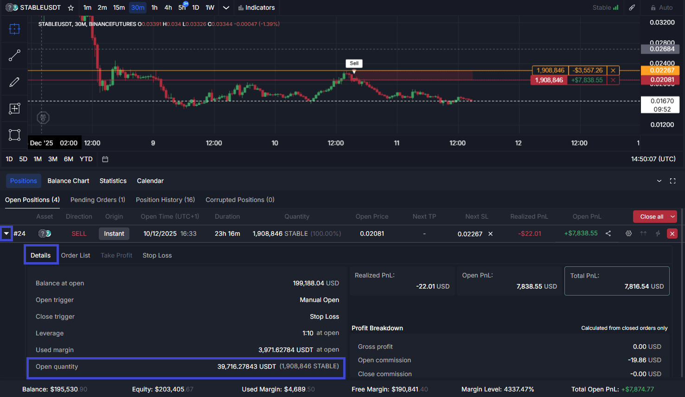Set chart range to 5D
Image resolution: width=685 pixels, height=397 pixels.
pyautogui.click(x=23, y=159)
